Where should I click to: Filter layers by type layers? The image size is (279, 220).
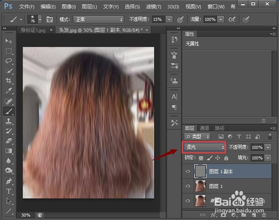pos(239,136)
